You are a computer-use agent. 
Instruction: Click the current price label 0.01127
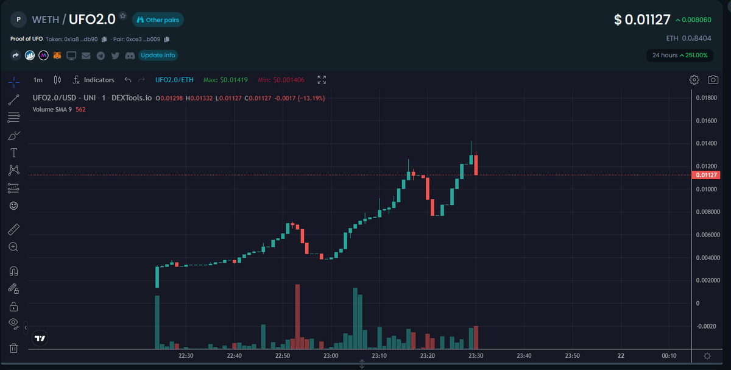tap(705, 175)
